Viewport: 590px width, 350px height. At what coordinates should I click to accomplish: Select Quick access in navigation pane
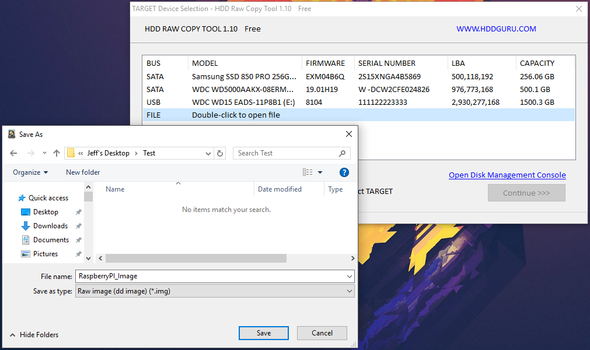[48, 198]
